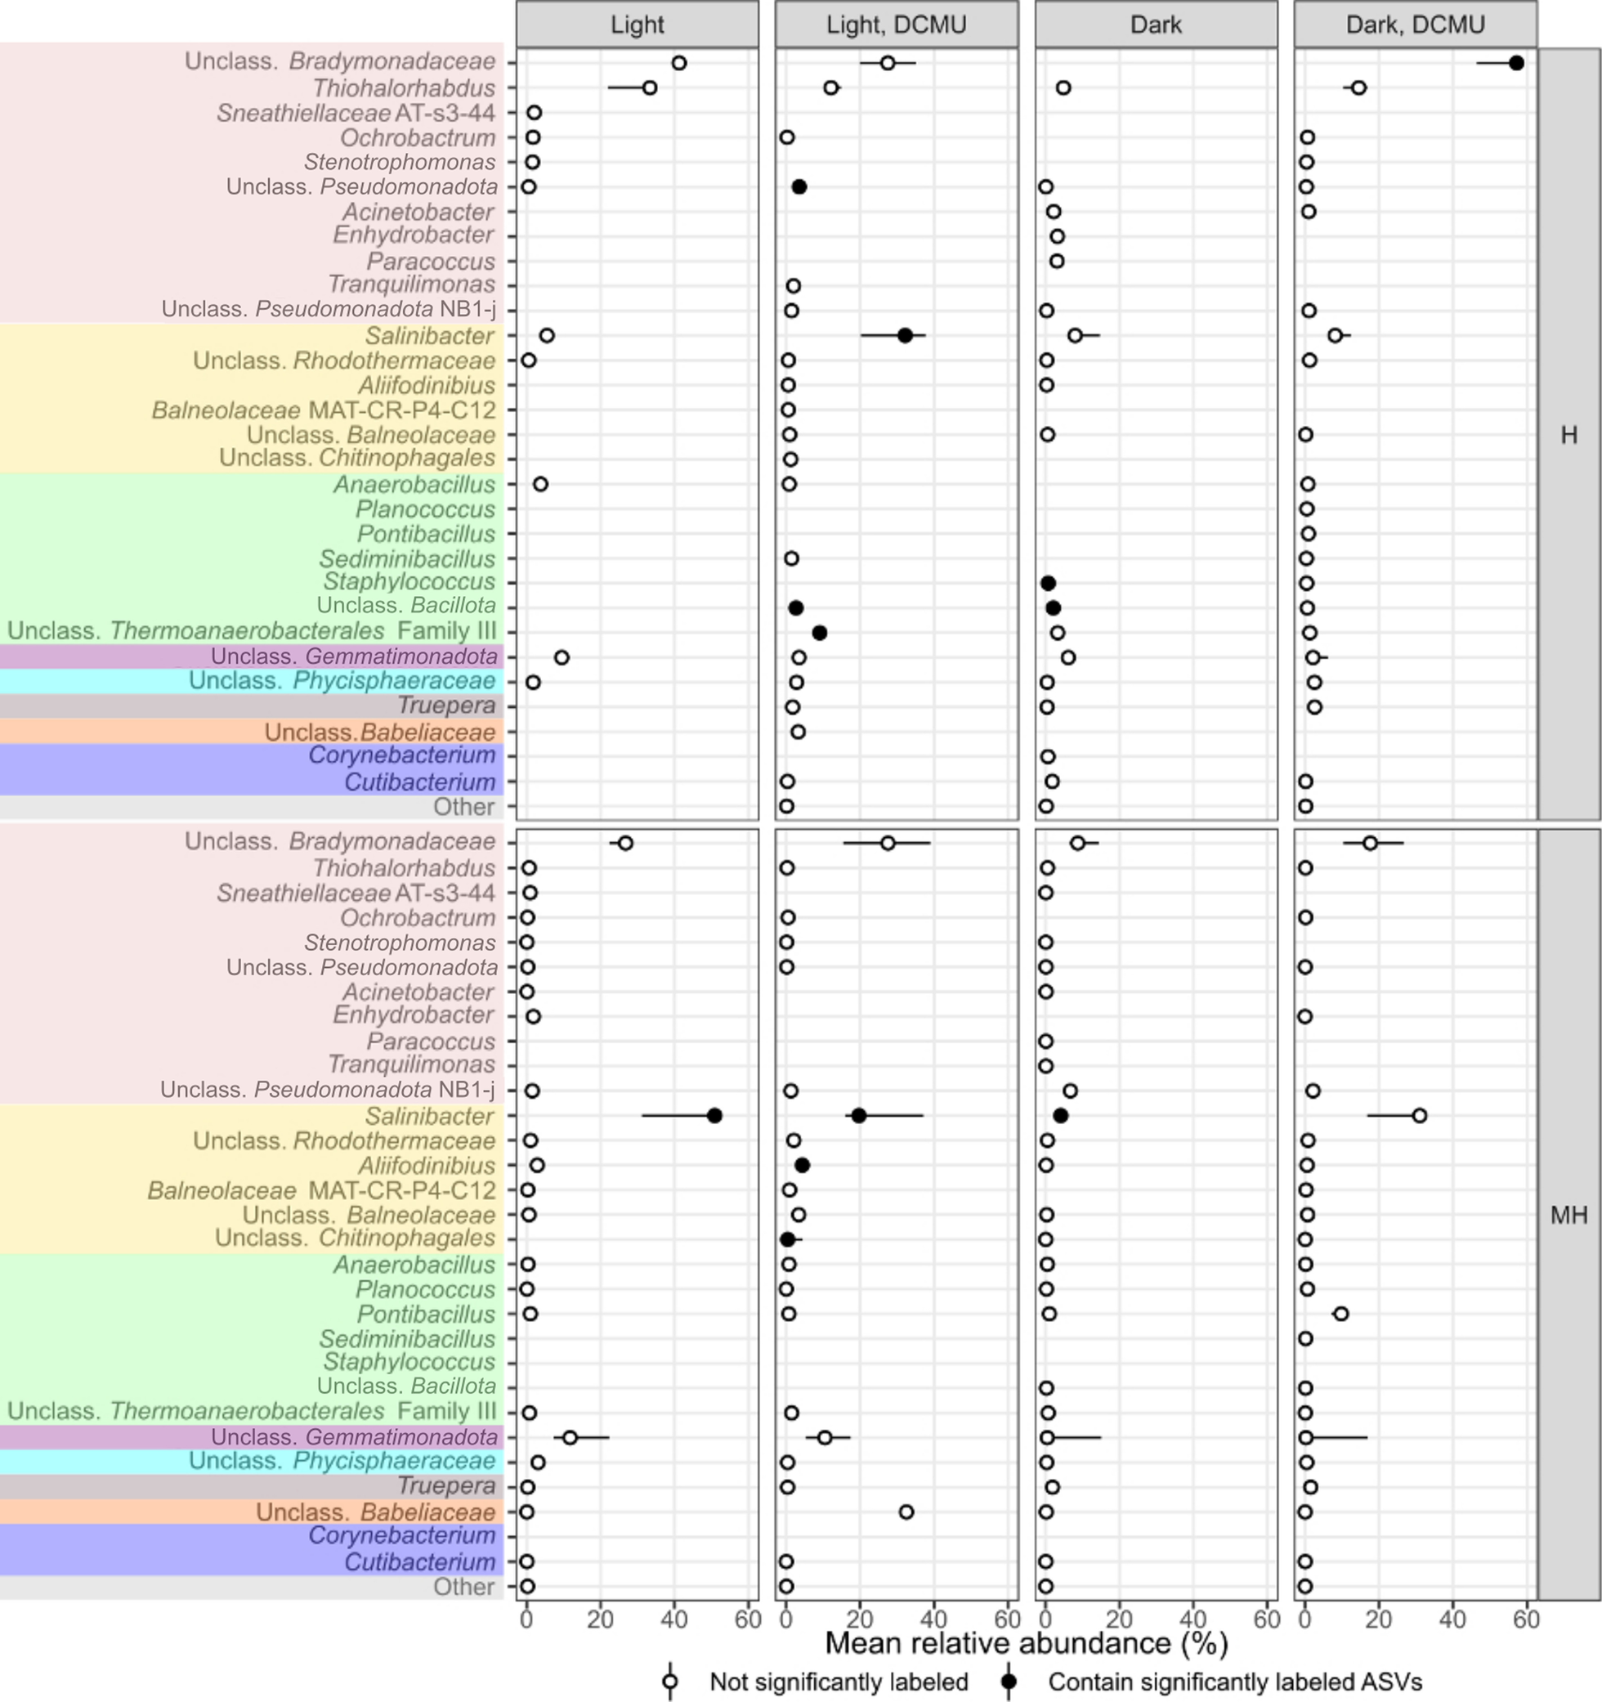
Task: Click "Unclass. Bradymonadaceae" label in the H section
Action: [x=340, y=61]
